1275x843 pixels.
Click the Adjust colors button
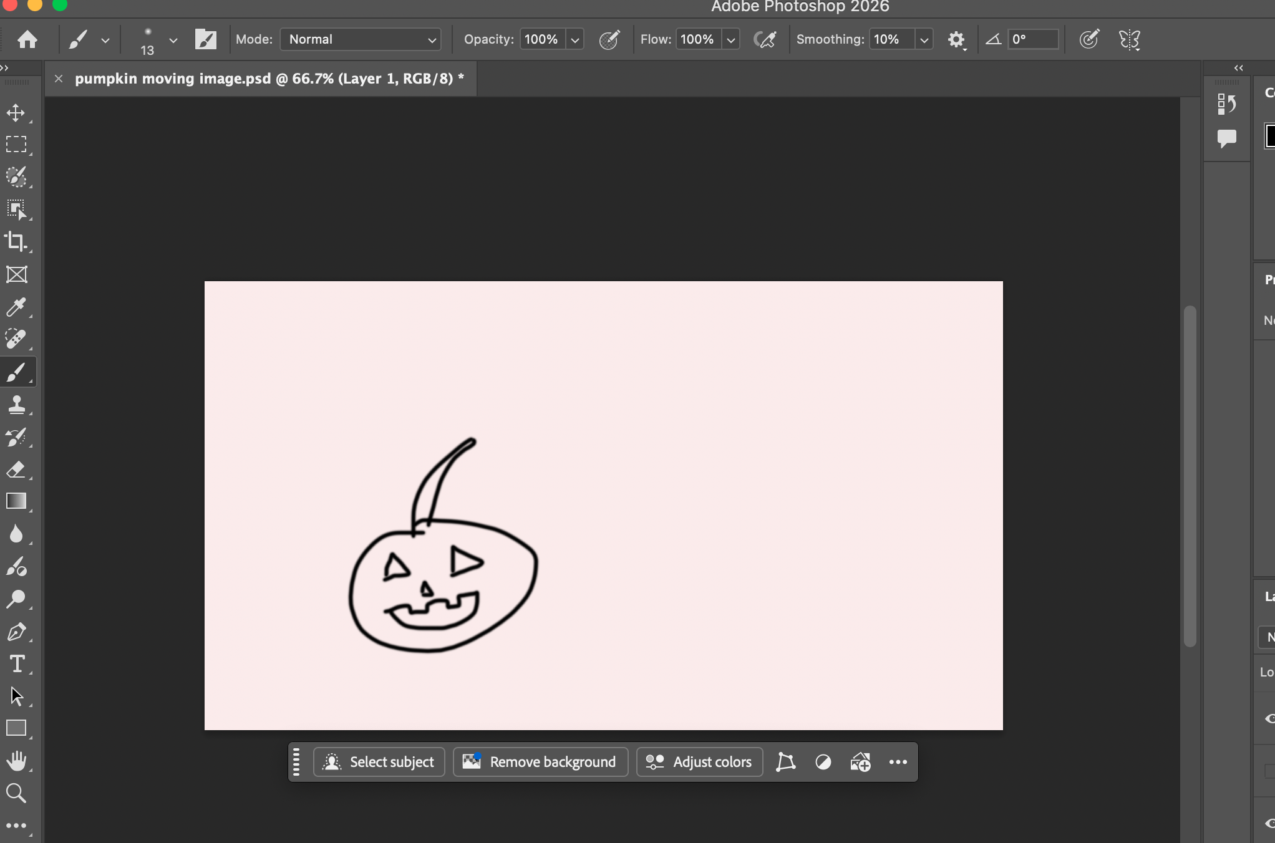tap(700, 762)
